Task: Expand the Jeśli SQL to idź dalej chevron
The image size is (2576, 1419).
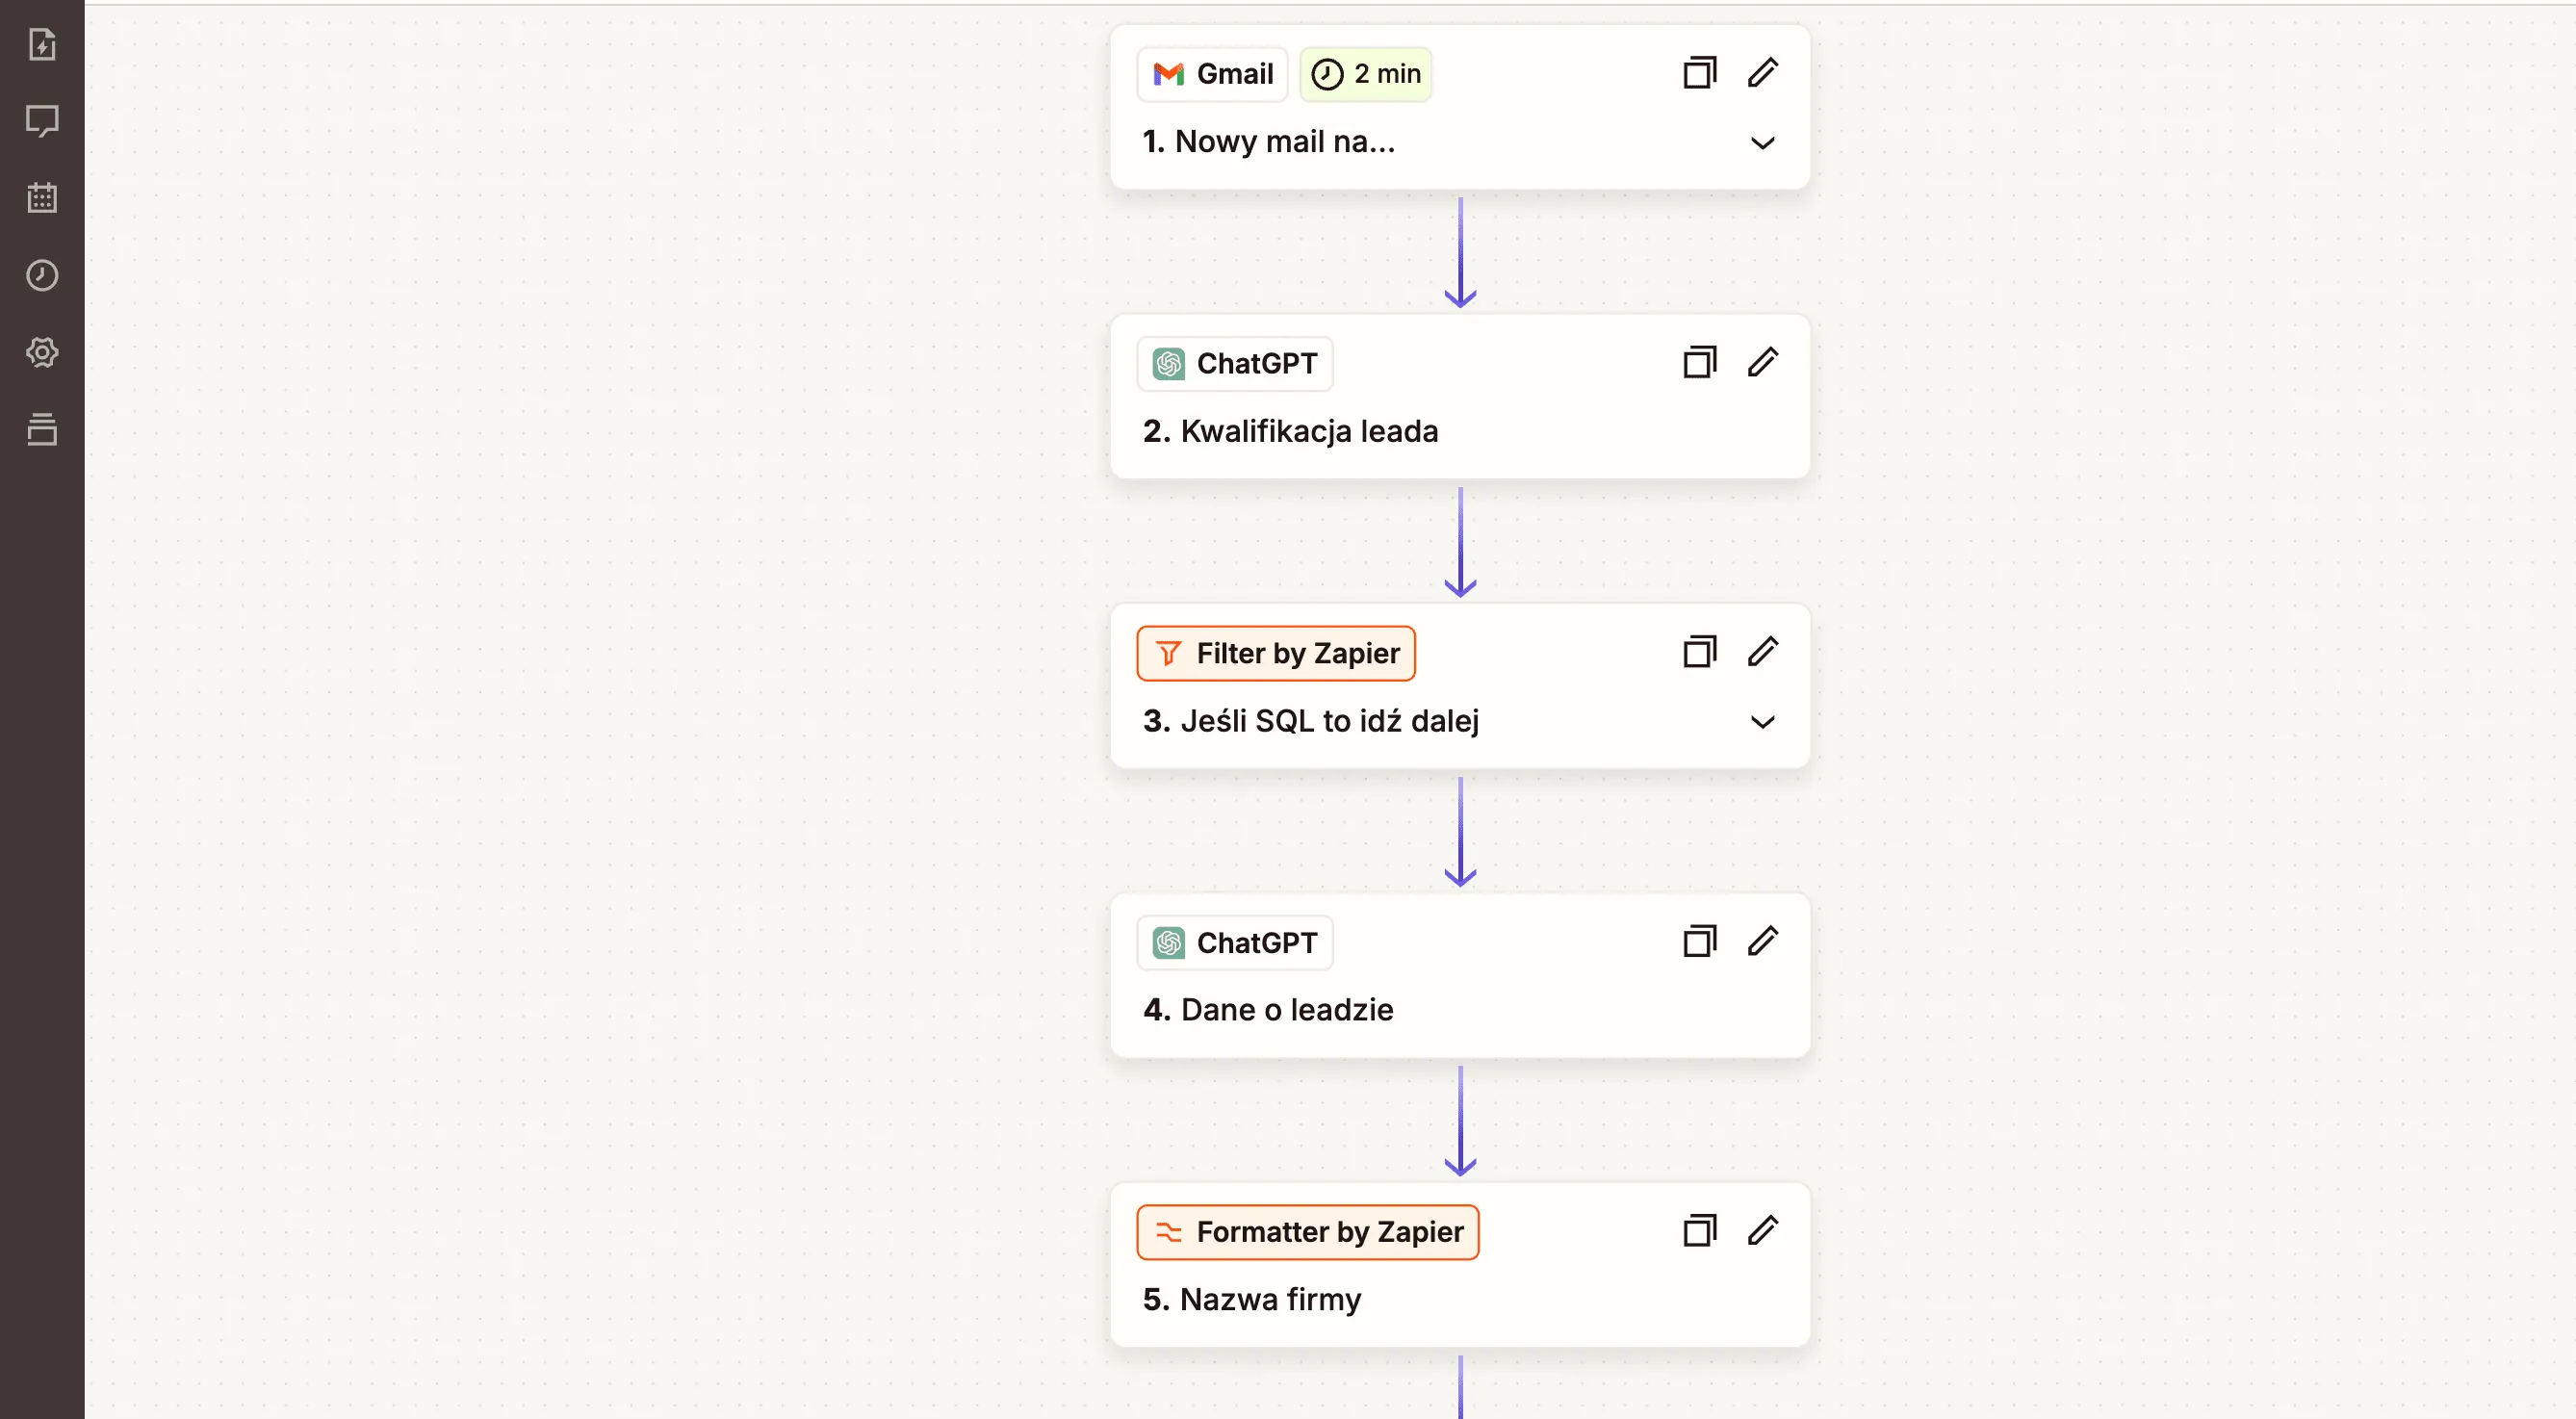Action: [x=1763, y=722]
